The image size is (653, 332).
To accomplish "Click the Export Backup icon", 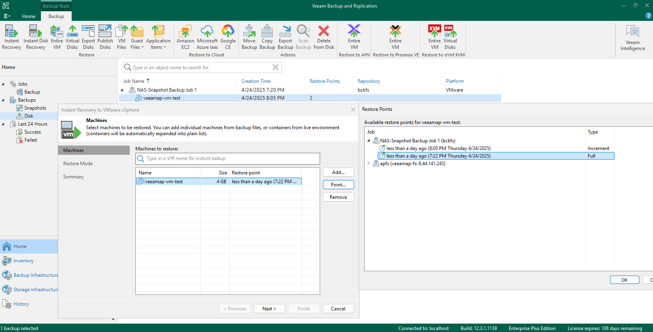I will (x=285, y=37).
